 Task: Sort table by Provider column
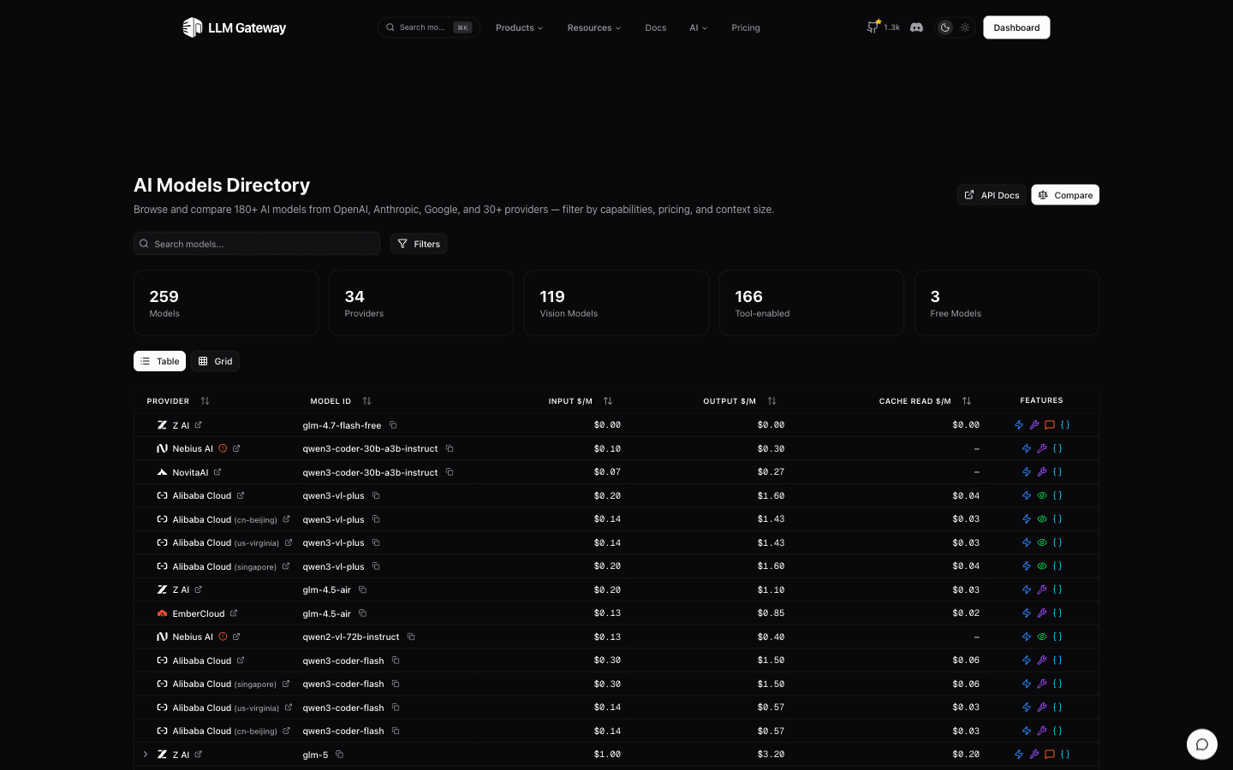pos(178,401)
